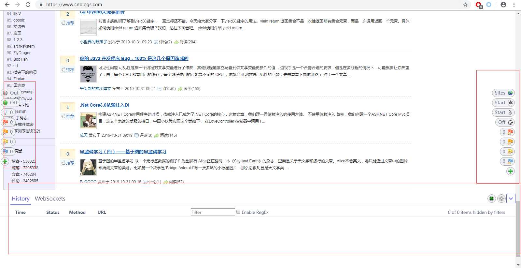Start the Spider scan tool
This screenshot has width=521, height=268.
pos(503,103)
